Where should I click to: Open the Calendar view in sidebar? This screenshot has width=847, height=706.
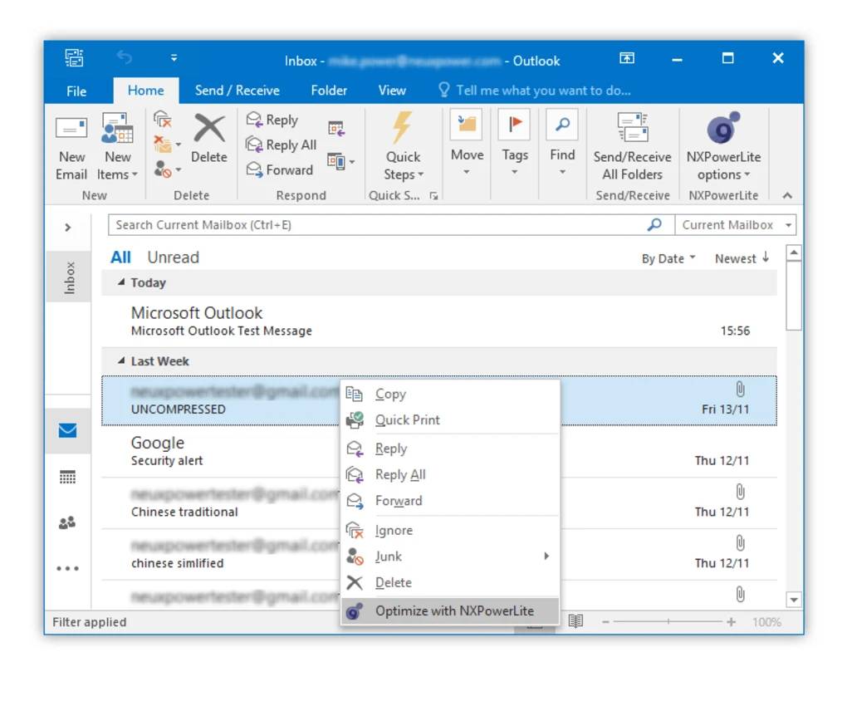tap(67, 477)
